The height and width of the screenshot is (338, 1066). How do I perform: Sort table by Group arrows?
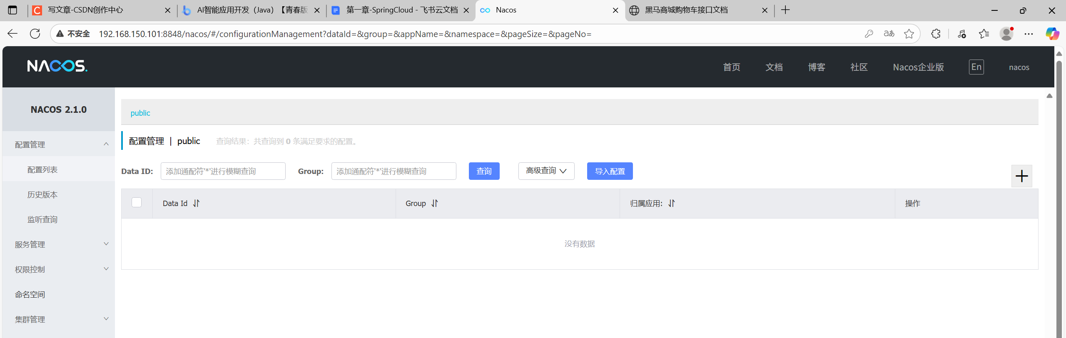435,203
